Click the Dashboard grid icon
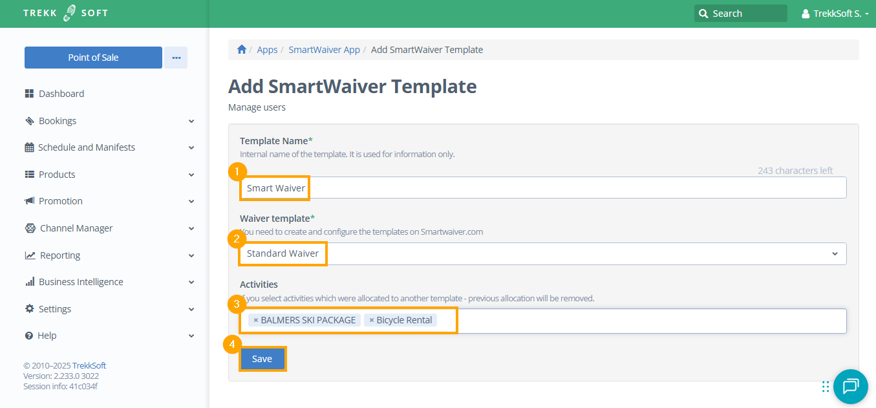The image size is (876, 408). 29,94
